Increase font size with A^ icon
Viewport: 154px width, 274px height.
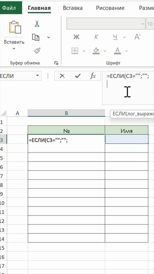pos(138,37)
